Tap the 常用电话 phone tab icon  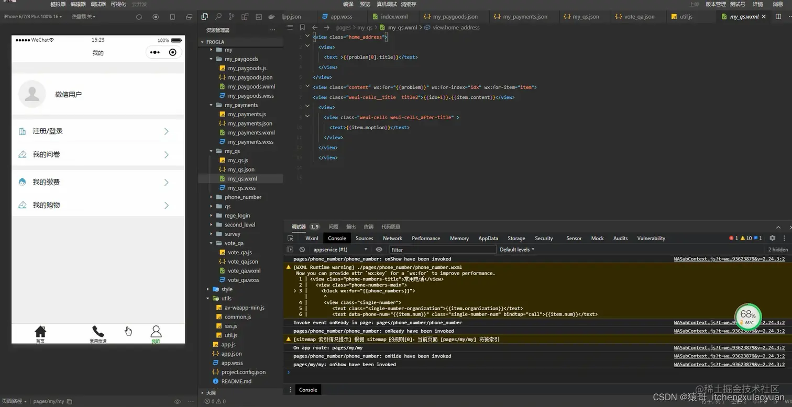click(98, 331)
